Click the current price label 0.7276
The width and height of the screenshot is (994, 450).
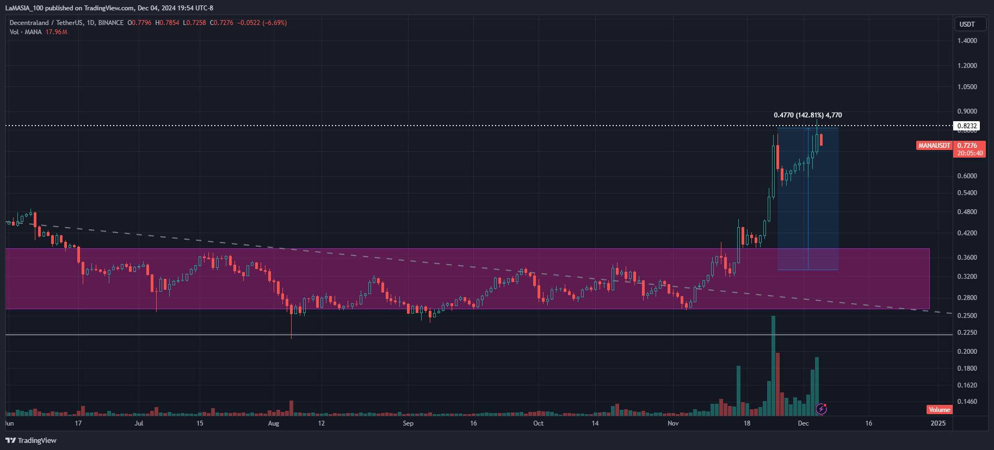pos(967,146)
